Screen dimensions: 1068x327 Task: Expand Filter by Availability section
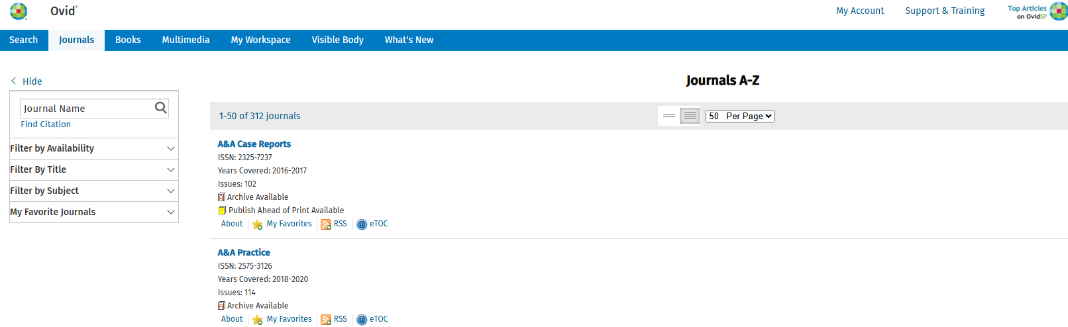pos(93,148)
